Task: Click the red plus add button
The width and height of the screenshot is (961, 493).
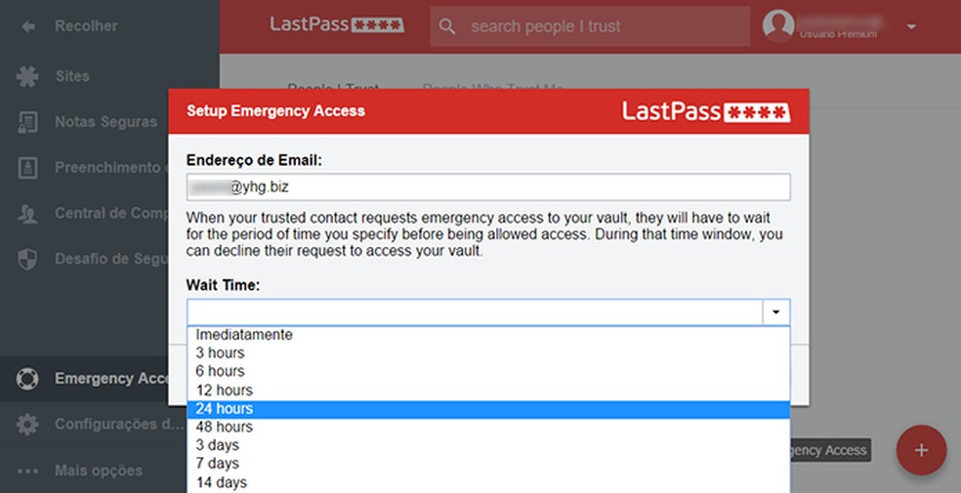Action: [x=921, y=450]
